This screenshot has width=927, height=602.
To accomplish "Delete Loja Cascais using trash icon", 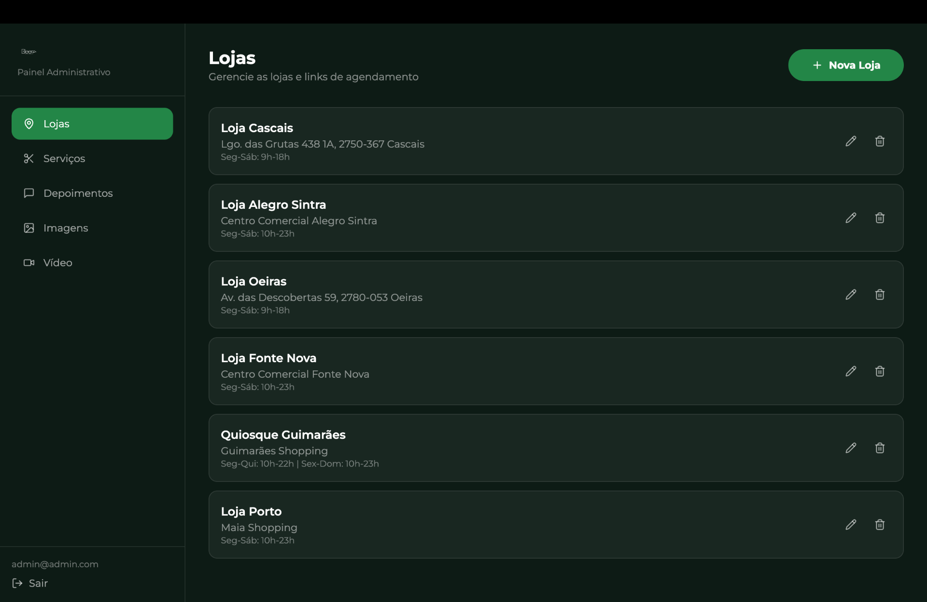I will [880, 141].
